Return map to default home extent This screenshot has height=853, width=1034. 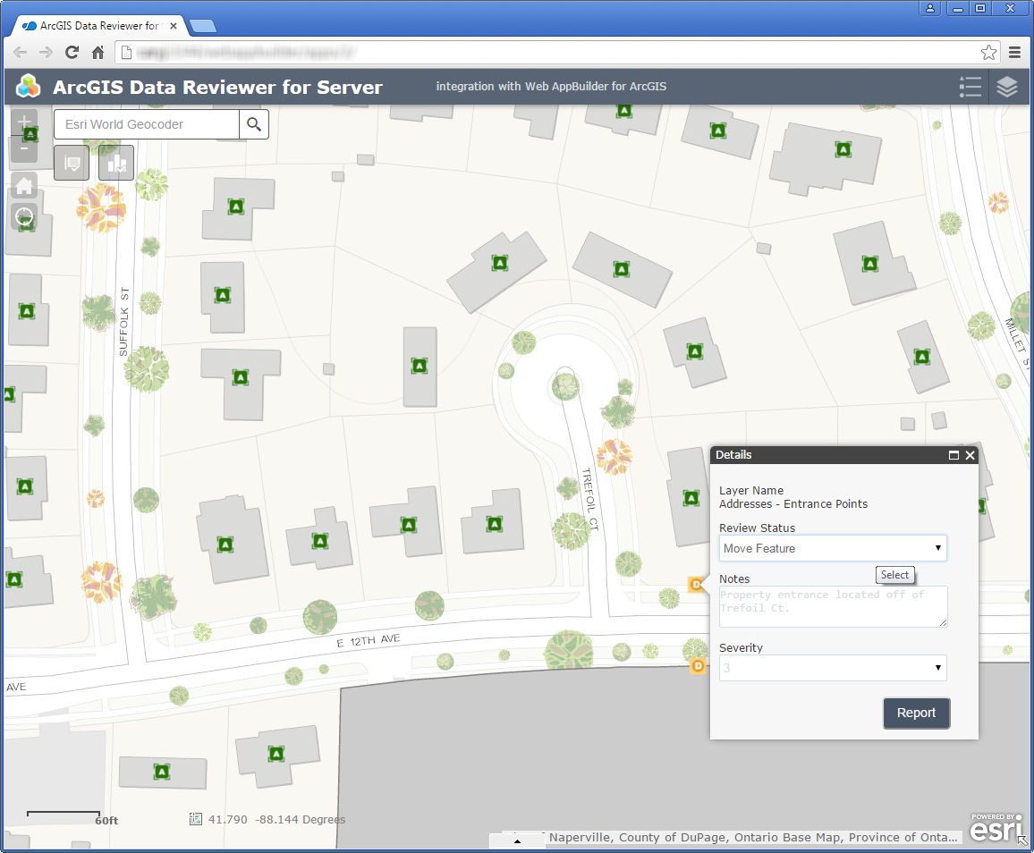point(24,185)
